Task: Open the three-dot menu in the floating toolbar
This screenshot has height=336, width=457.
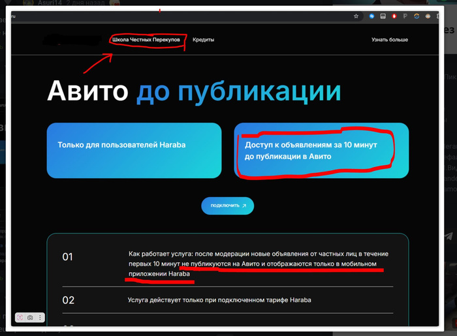Action: [40, 317]
